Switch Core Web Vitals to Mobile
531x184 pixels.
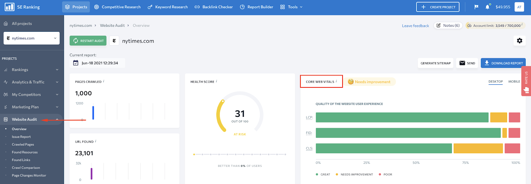pos(514,81)
